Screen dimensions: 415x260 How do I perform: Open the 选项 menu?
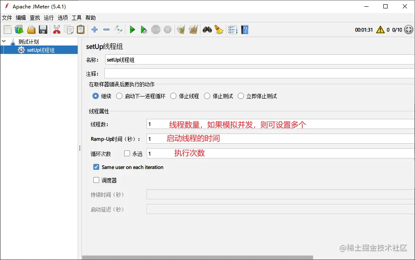tap(63, 18)
